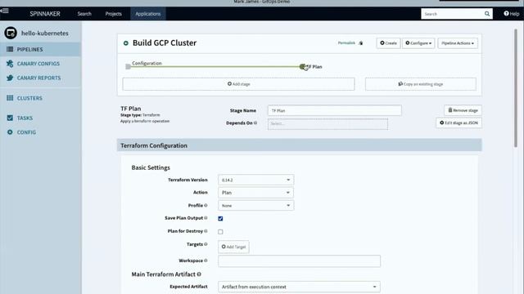Click the Profile help icon
Screen dimensions: 524x294
(x=206, y=205)
